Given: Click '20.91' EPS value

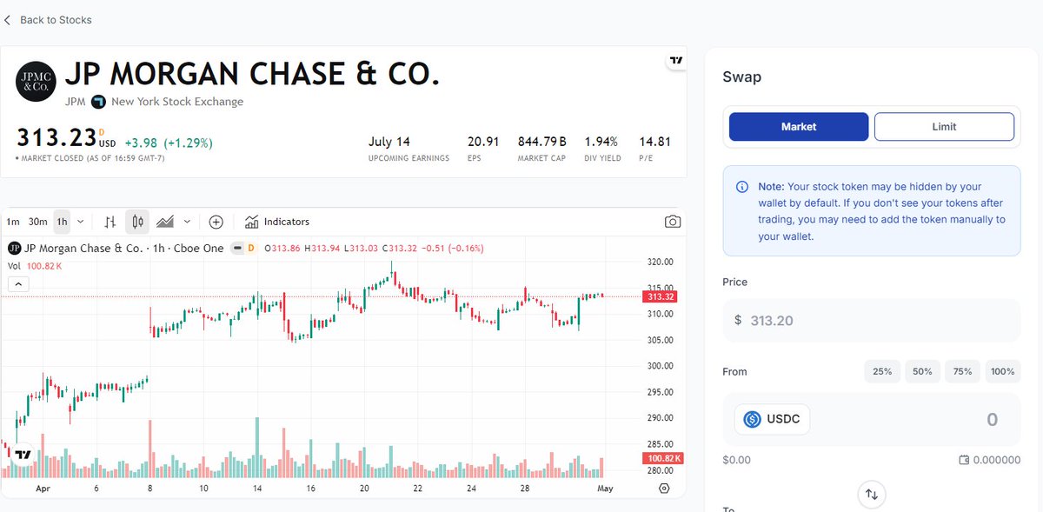Looking at the screenshot, I should click(x=483, y=142).
